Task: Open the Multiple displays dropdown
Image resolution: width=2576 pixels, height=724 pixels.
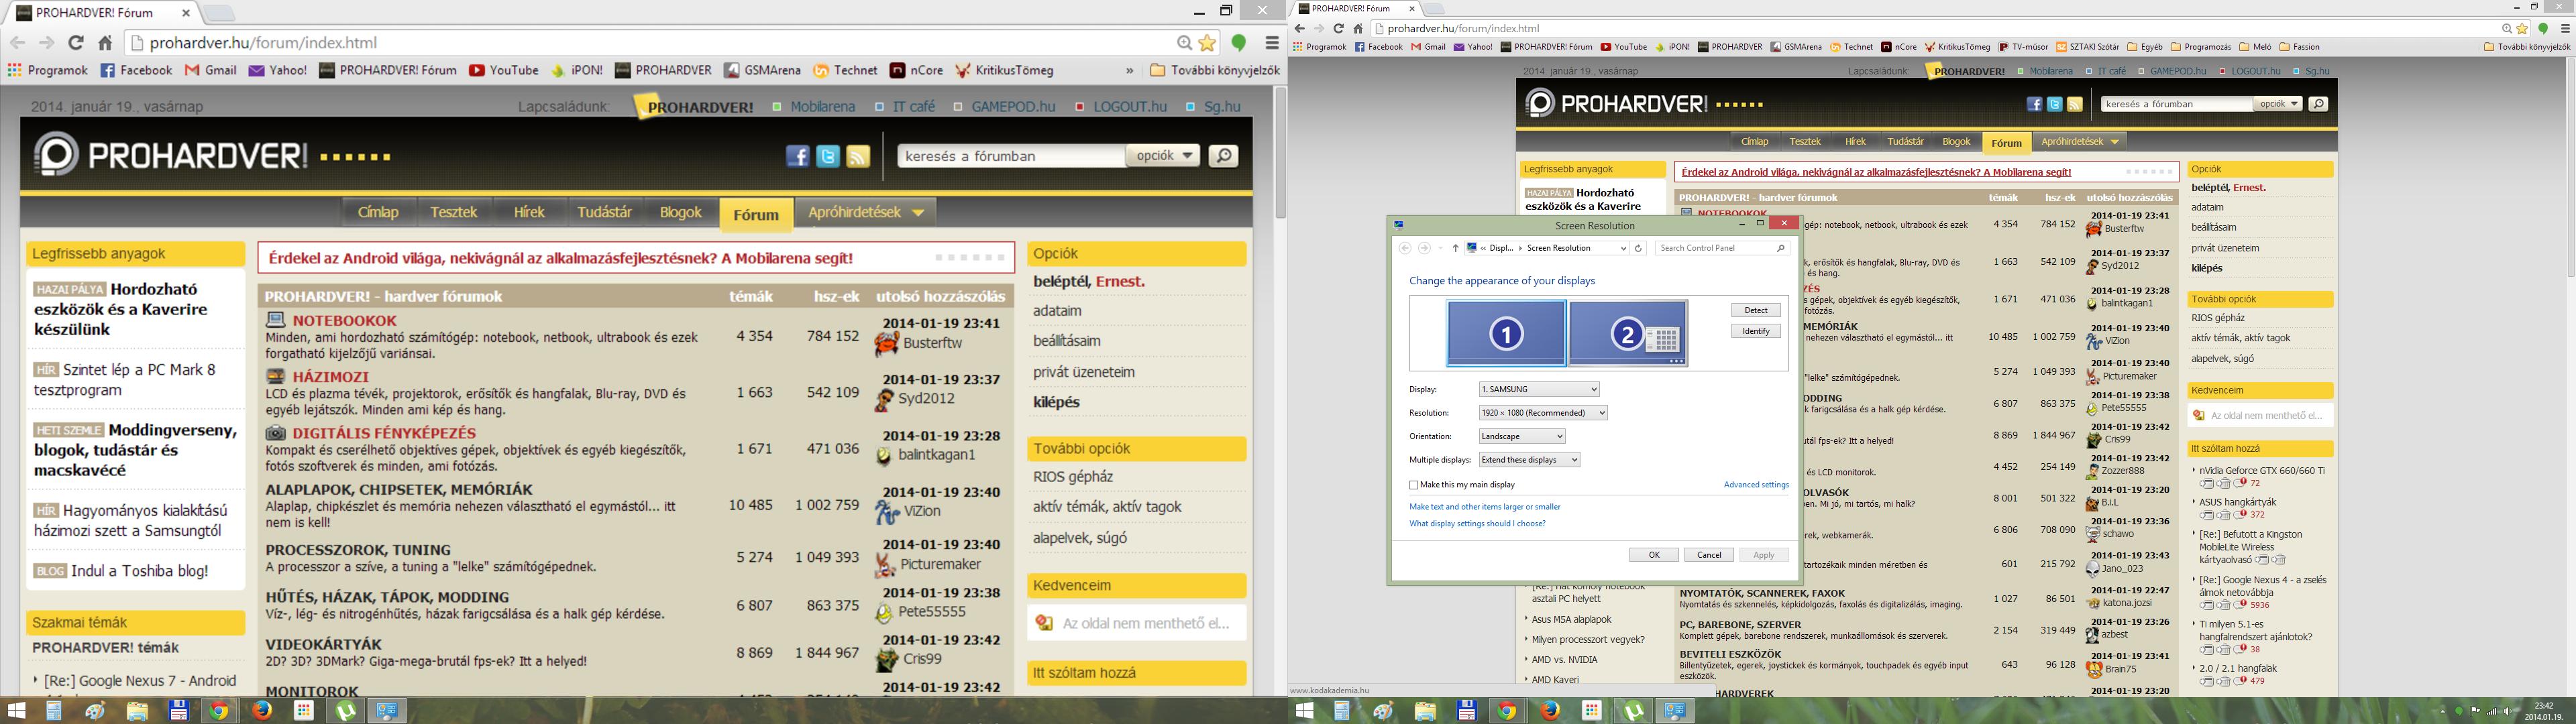Action: pos(1529,460)
